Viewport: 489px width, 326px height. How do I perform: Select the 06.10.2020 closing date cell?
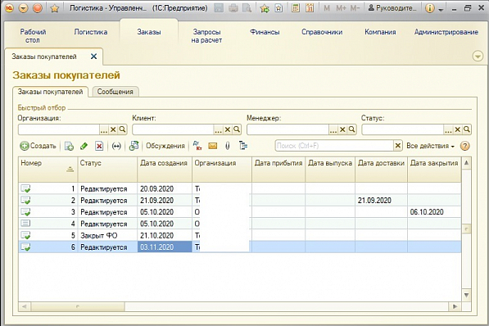[x=434, y=212]
